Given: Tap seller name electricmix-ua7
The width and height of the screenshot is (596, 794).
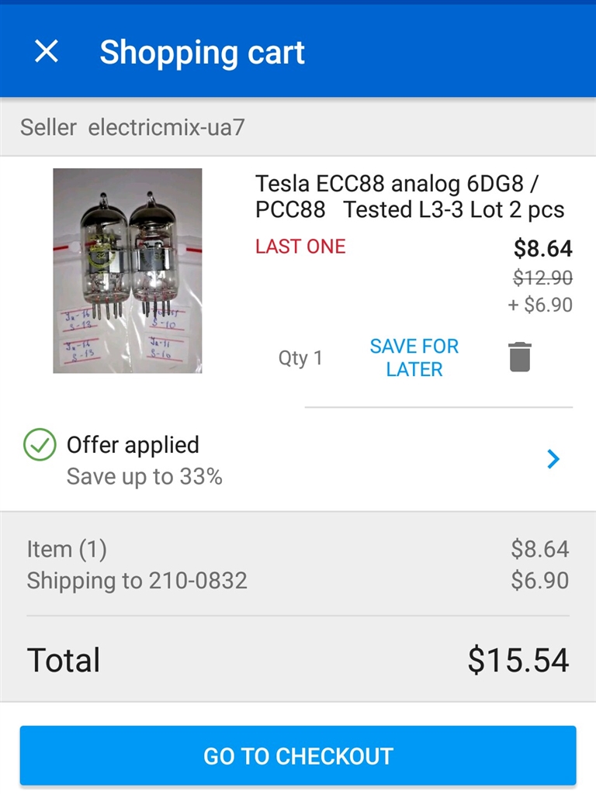Looking at the screenshot, I should click(x=166, y=127).
